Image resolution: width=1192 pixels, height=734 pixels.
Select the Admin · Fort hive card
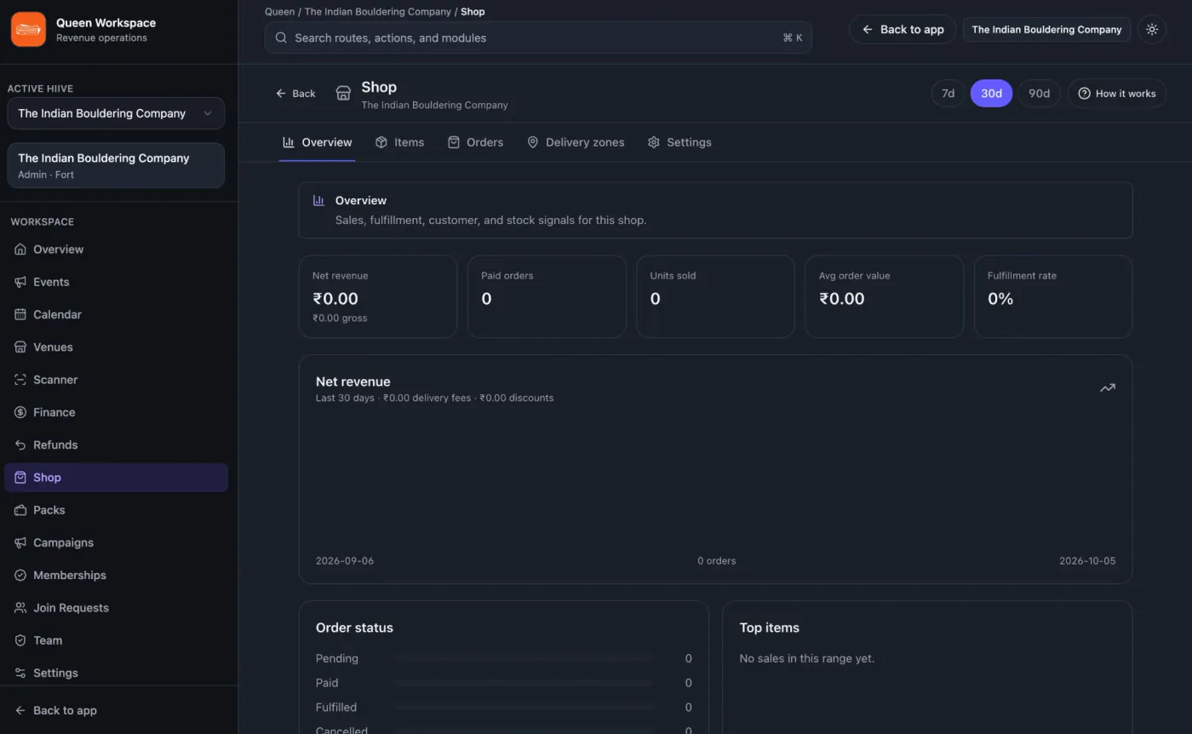116,165
